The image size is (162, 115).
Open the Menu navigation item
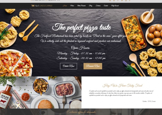[x=72, y=6]
